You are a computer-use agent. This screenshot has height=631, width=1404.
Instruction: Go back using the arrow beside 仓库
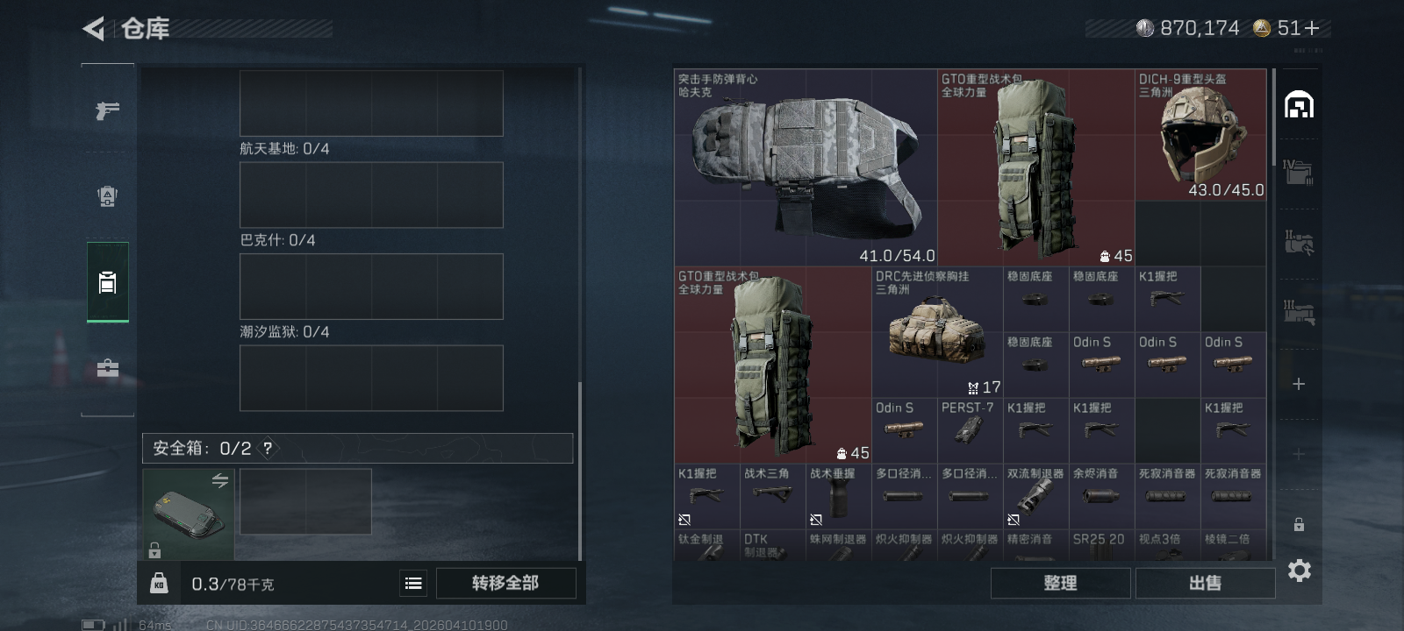point(94,29)
